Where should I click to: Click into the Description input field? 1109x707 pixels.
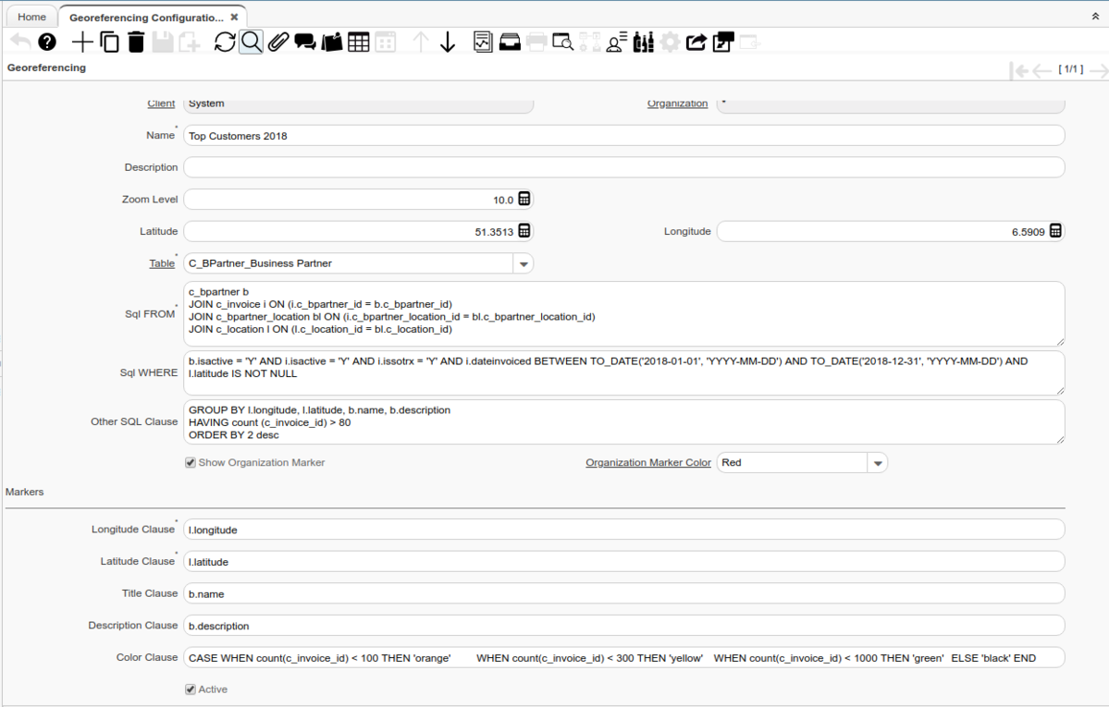[x=623, y=167]
